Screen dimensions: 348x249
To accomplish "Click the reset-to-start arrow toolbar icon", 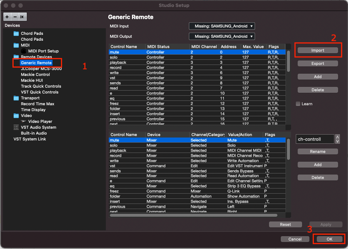I will click(x=22, y=17).
